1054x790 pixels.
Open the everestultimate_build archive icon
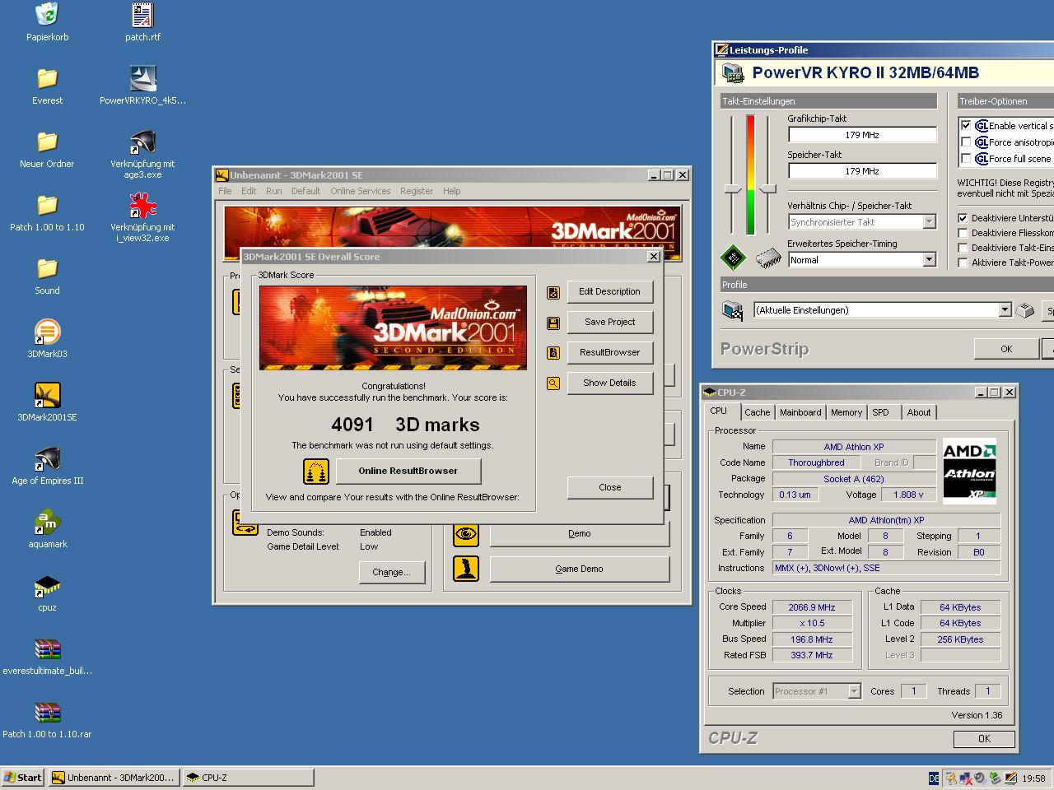pos(47,648)
